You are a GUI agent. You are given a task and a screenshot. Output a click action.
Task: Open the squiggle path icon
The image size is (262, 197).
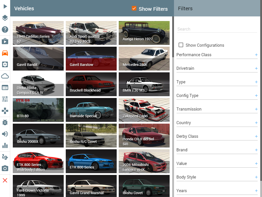[x=5, y=157]
